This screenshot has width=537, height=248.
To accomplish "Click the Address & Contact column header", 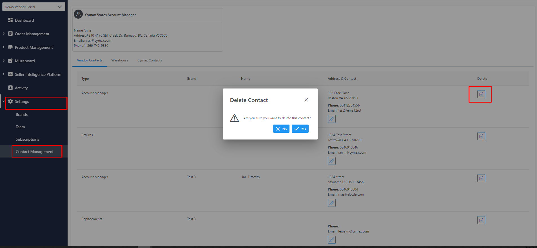I will [x=342, y=79].
